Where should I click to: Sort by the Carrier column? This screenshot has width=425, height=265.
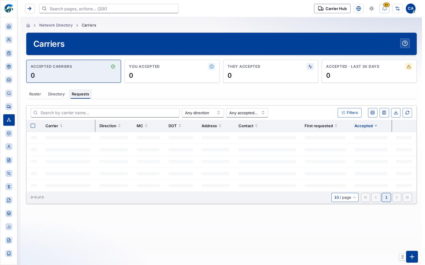(54, 126)
